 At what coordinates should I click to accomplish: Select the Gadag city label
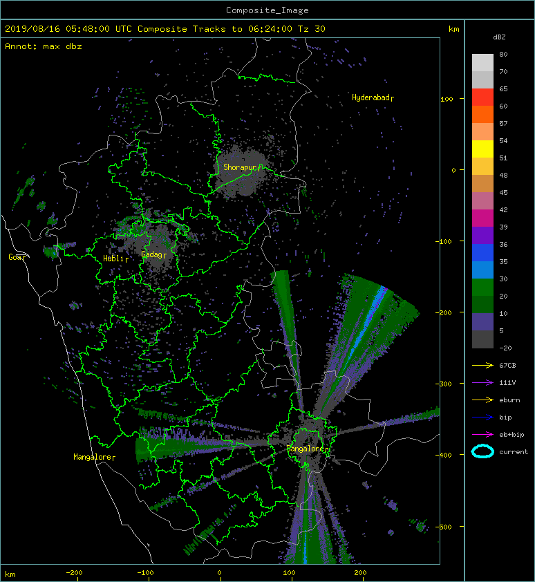(153, 254)
